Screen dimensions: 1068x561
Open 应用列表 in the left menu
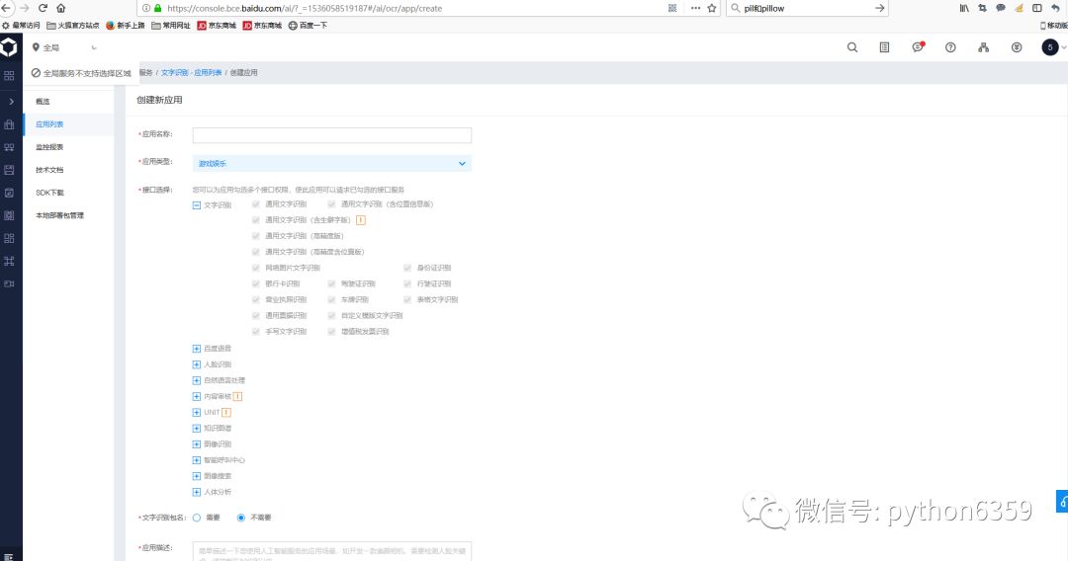pyautogui.click(x=68, y=124)
